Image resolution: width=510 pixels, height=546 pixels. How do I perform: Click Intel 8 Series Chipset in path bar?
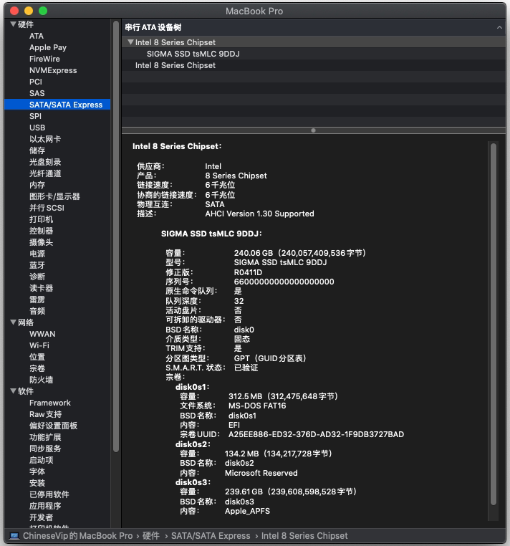(x=304, y=535)
